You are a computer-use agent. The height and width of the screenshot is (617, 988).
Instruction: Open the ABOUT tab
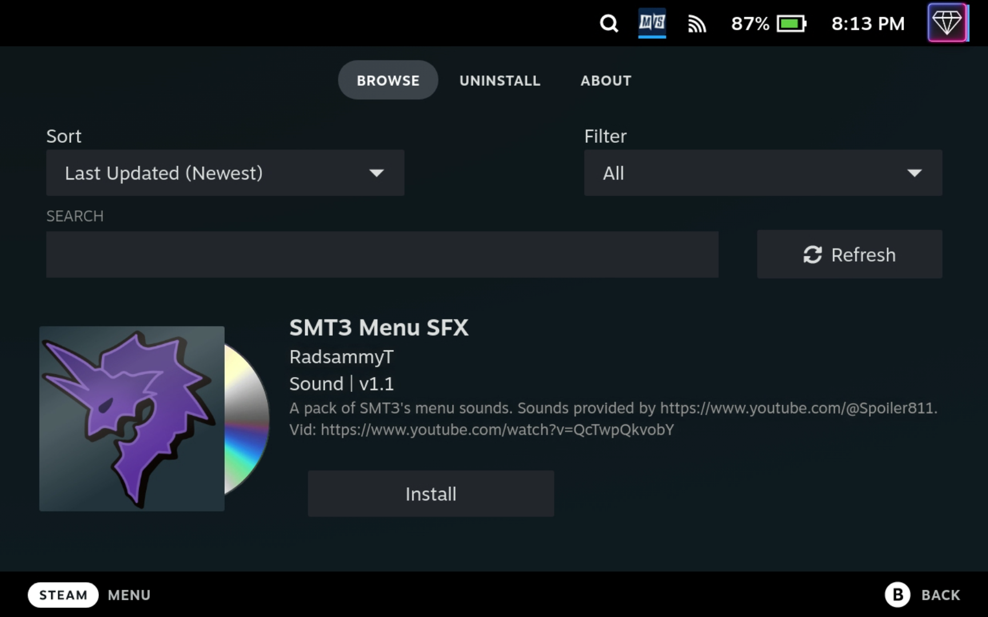point(605,80)
